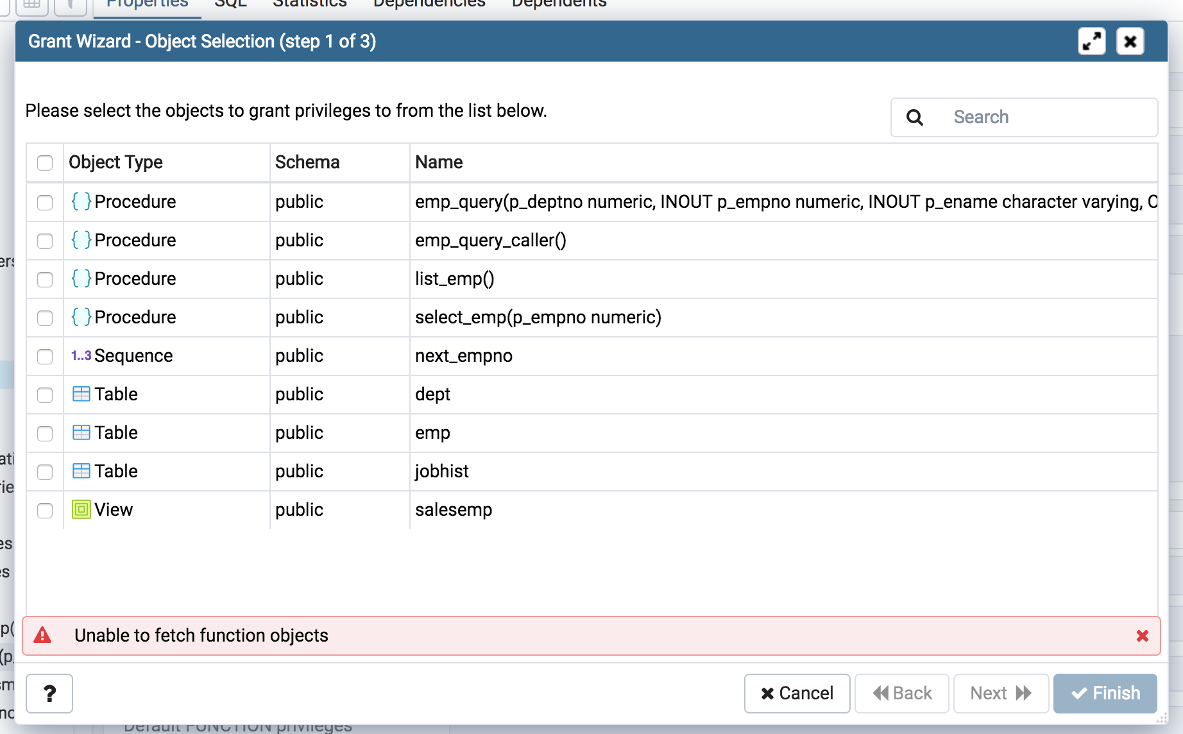Click the maximize dialog icon

tap(1091, 42)
